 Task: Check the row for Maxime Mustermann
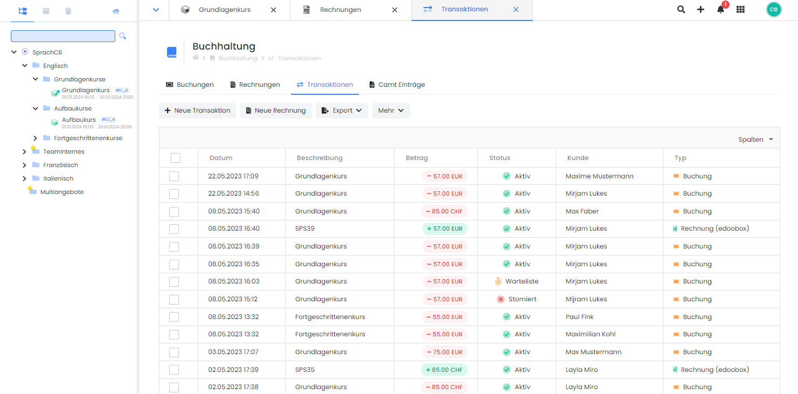[x=174, y=176]
